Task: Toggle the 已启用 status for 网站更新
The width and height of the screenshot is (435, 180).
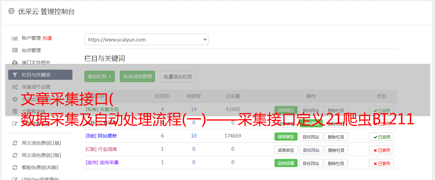Action: 382,137
